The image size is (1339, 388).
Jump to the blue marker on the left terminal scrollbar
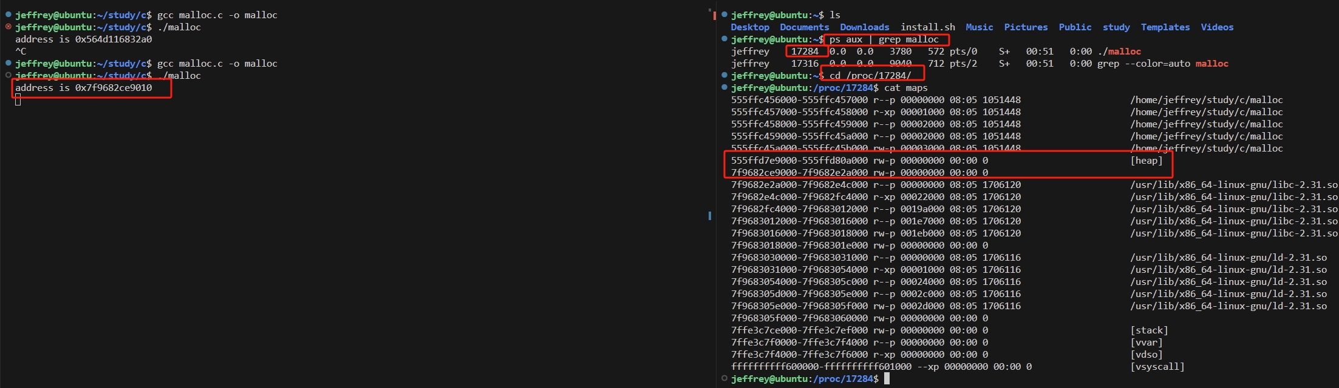(x=709, y=216)
